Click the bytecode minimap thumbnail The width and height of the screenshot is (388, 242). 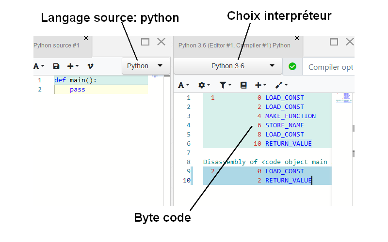(x=343, y=98)
